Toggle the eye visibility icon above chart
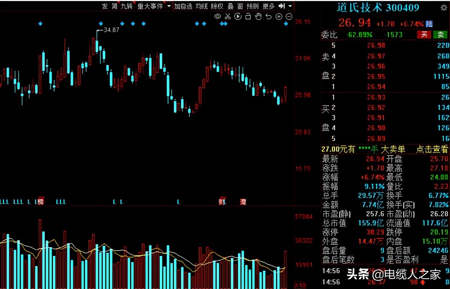Viewport: 450px width, 289px height. pos(218,16)
